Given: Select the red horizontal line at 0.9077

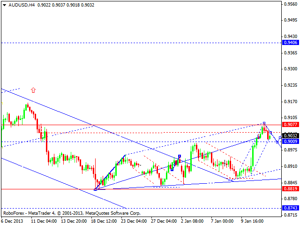Looking at the screenshot, I should (141, 125).
